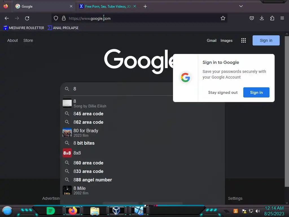Choose Stay signed out in the popup
The image size is (289, 217).
point(223,92)
